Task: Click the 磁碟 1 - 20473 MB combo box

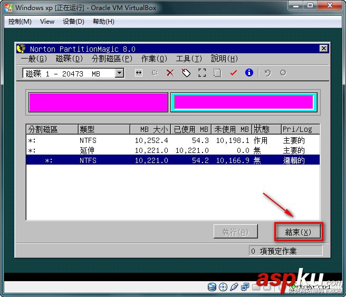Action: 73,73
